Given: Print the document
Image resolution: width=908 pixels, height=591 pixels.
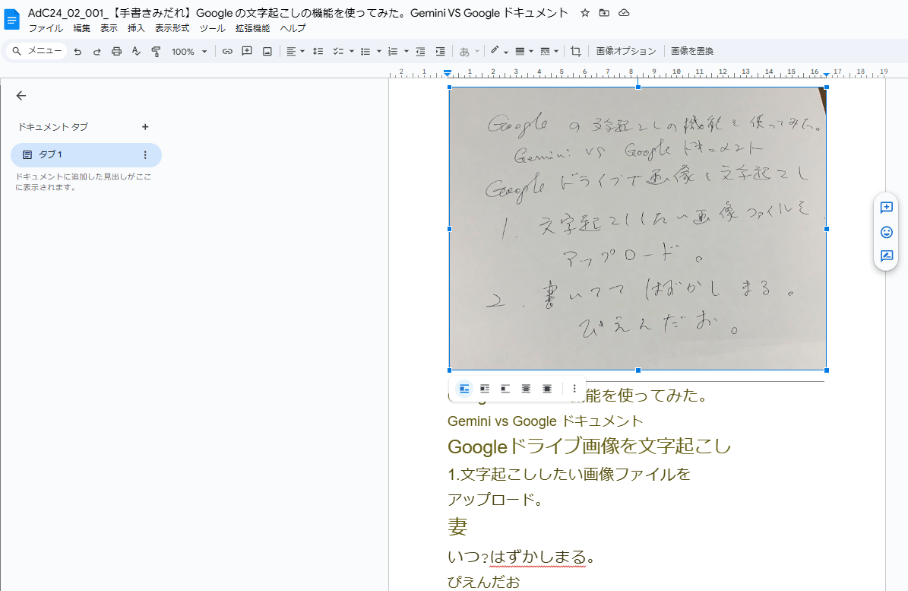Looking at the screenshot, I should (x=115, y=51).
